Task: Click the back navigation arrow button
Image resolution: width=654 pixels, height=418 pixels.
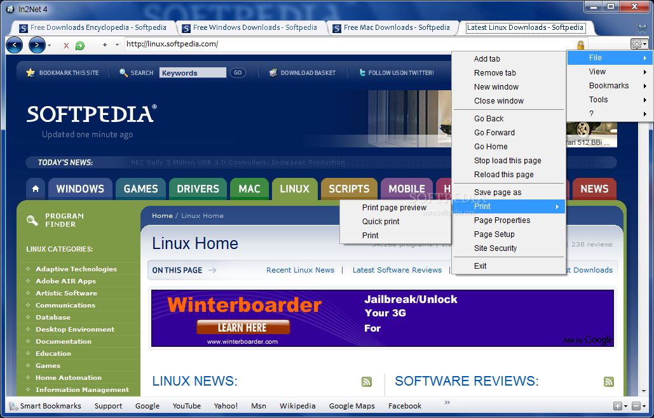Action: coord(14,45)
